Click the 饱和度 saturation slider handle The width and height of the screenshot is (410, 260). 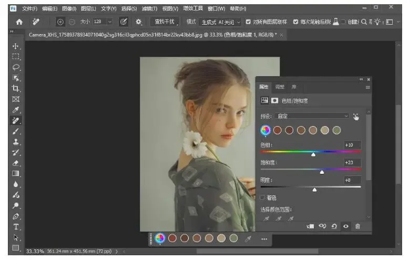[x=322, y=172]
